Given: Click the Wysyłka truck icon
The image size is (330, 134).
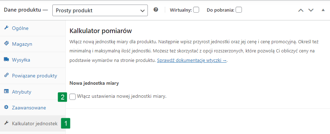Looking at the screenshot, I should [6, 60].
